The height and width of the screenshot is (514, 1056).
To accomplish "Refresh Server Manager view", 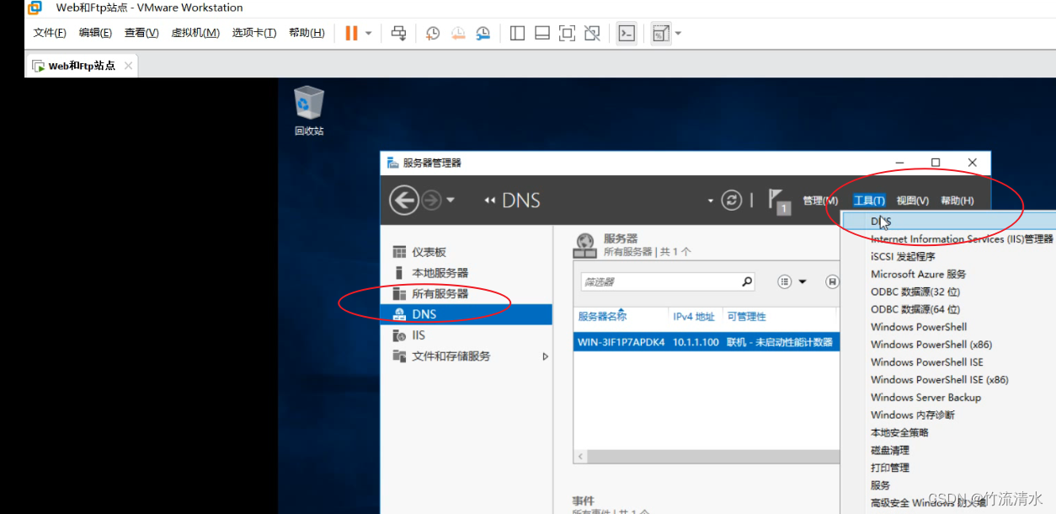I will (x=733, y=200).
